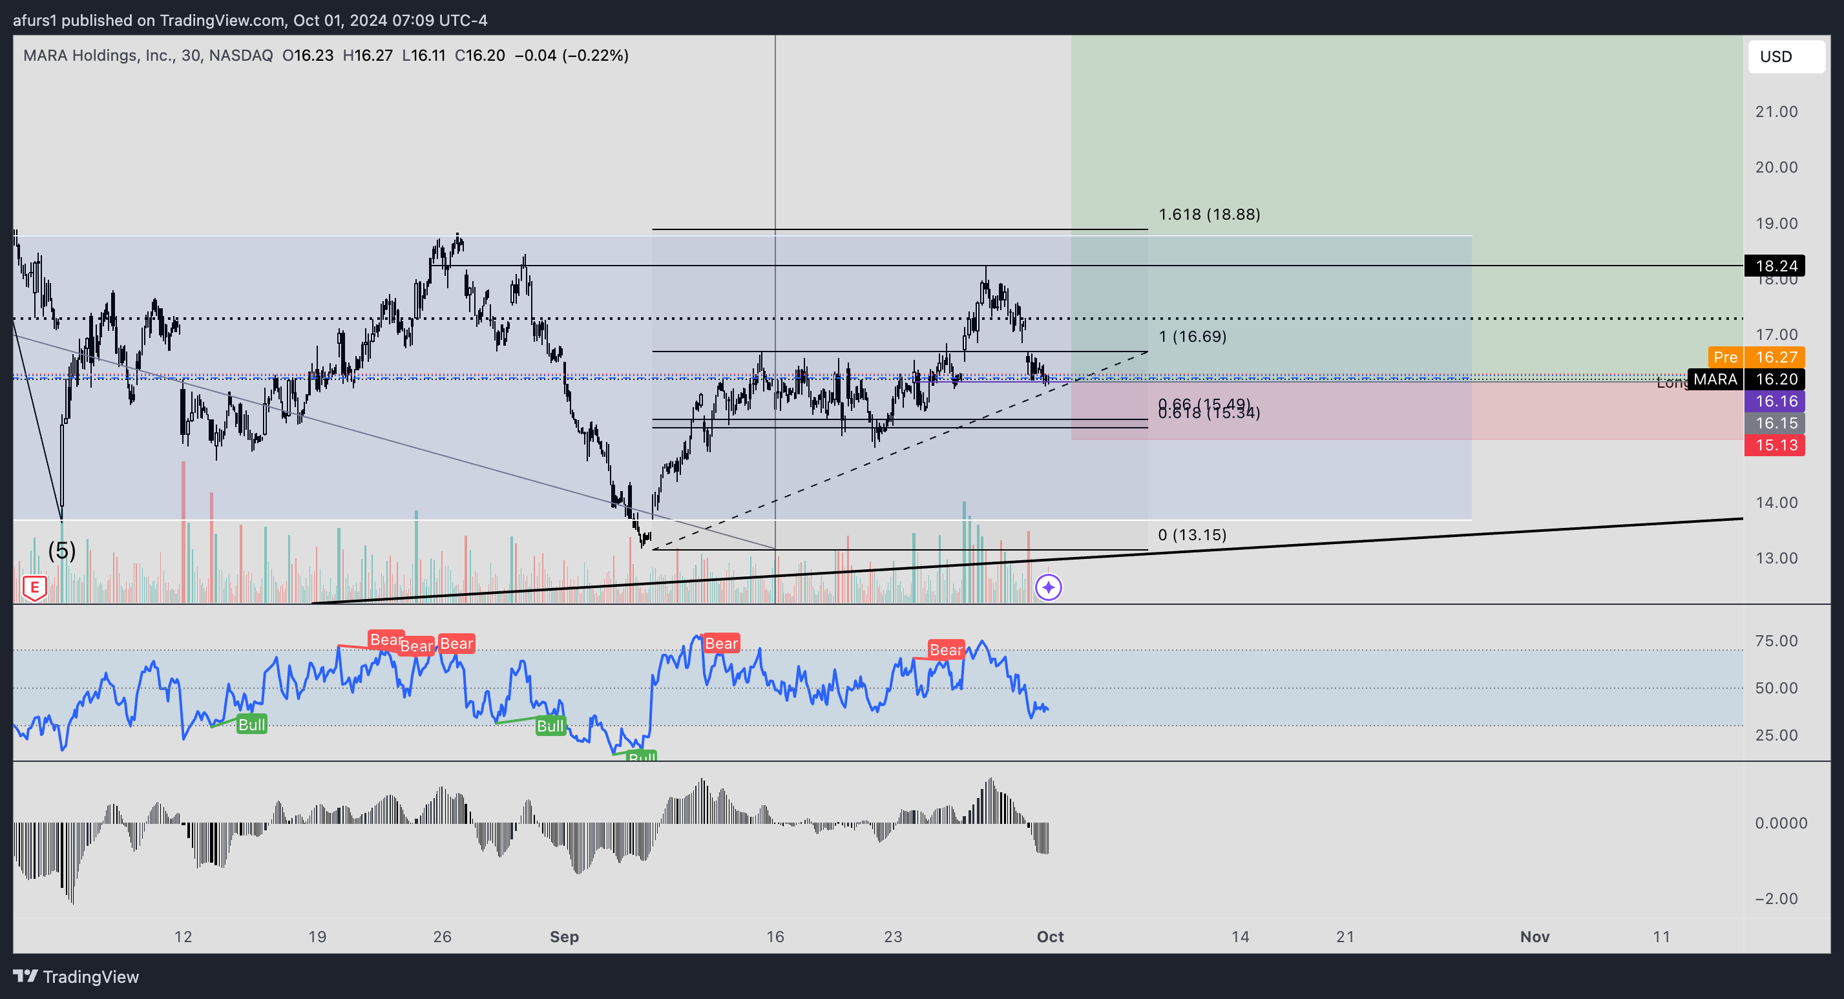
Task: Click the Nov label on time axis
Action: point(1535,937)
